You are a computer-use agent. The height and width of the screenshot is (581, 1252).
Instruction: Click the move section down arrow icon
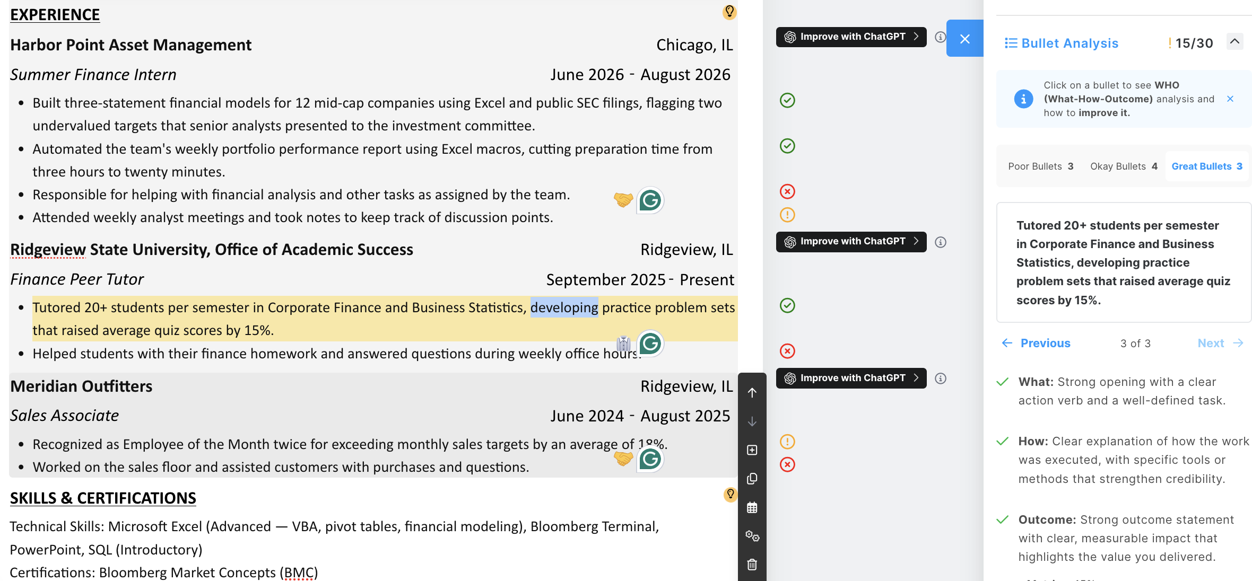point(752,421)
